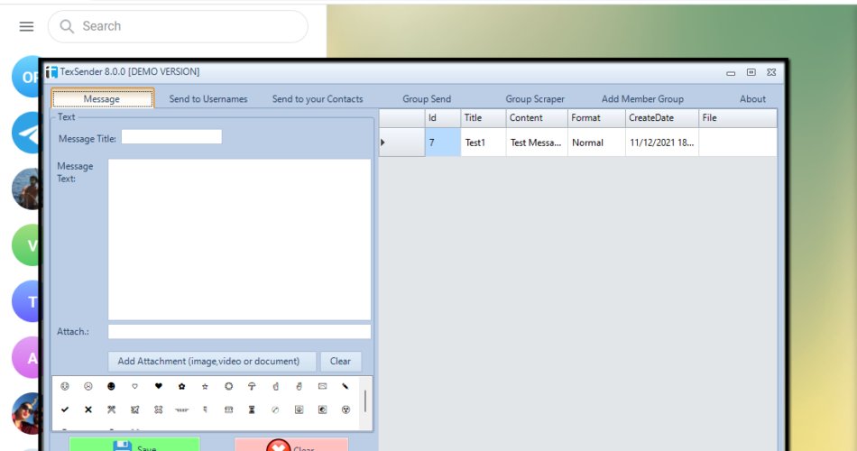The height and width of the screenshot is (451, 857).
Task: Sort by the Title column header
Action: pos(484,118)
